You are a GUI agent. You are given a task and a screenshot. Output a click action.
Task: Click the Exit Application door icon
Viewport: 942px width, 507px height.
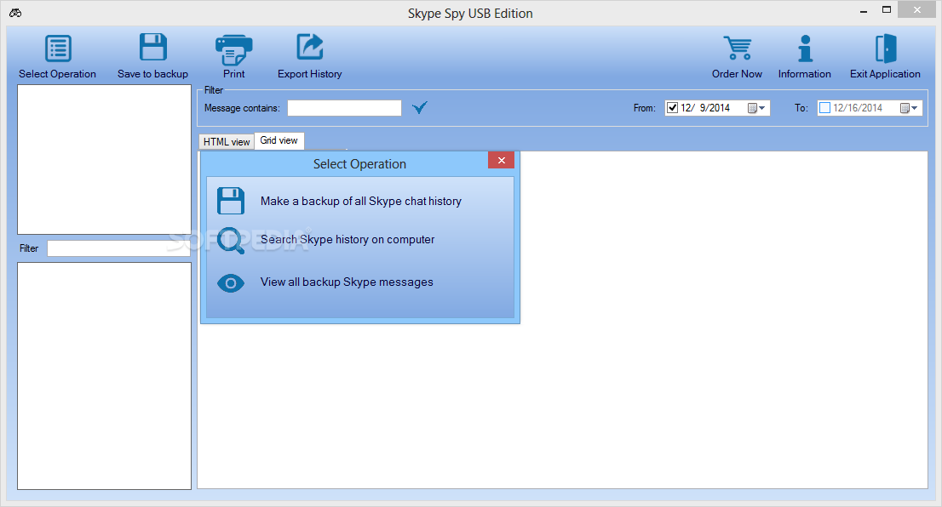coord(886,48)
